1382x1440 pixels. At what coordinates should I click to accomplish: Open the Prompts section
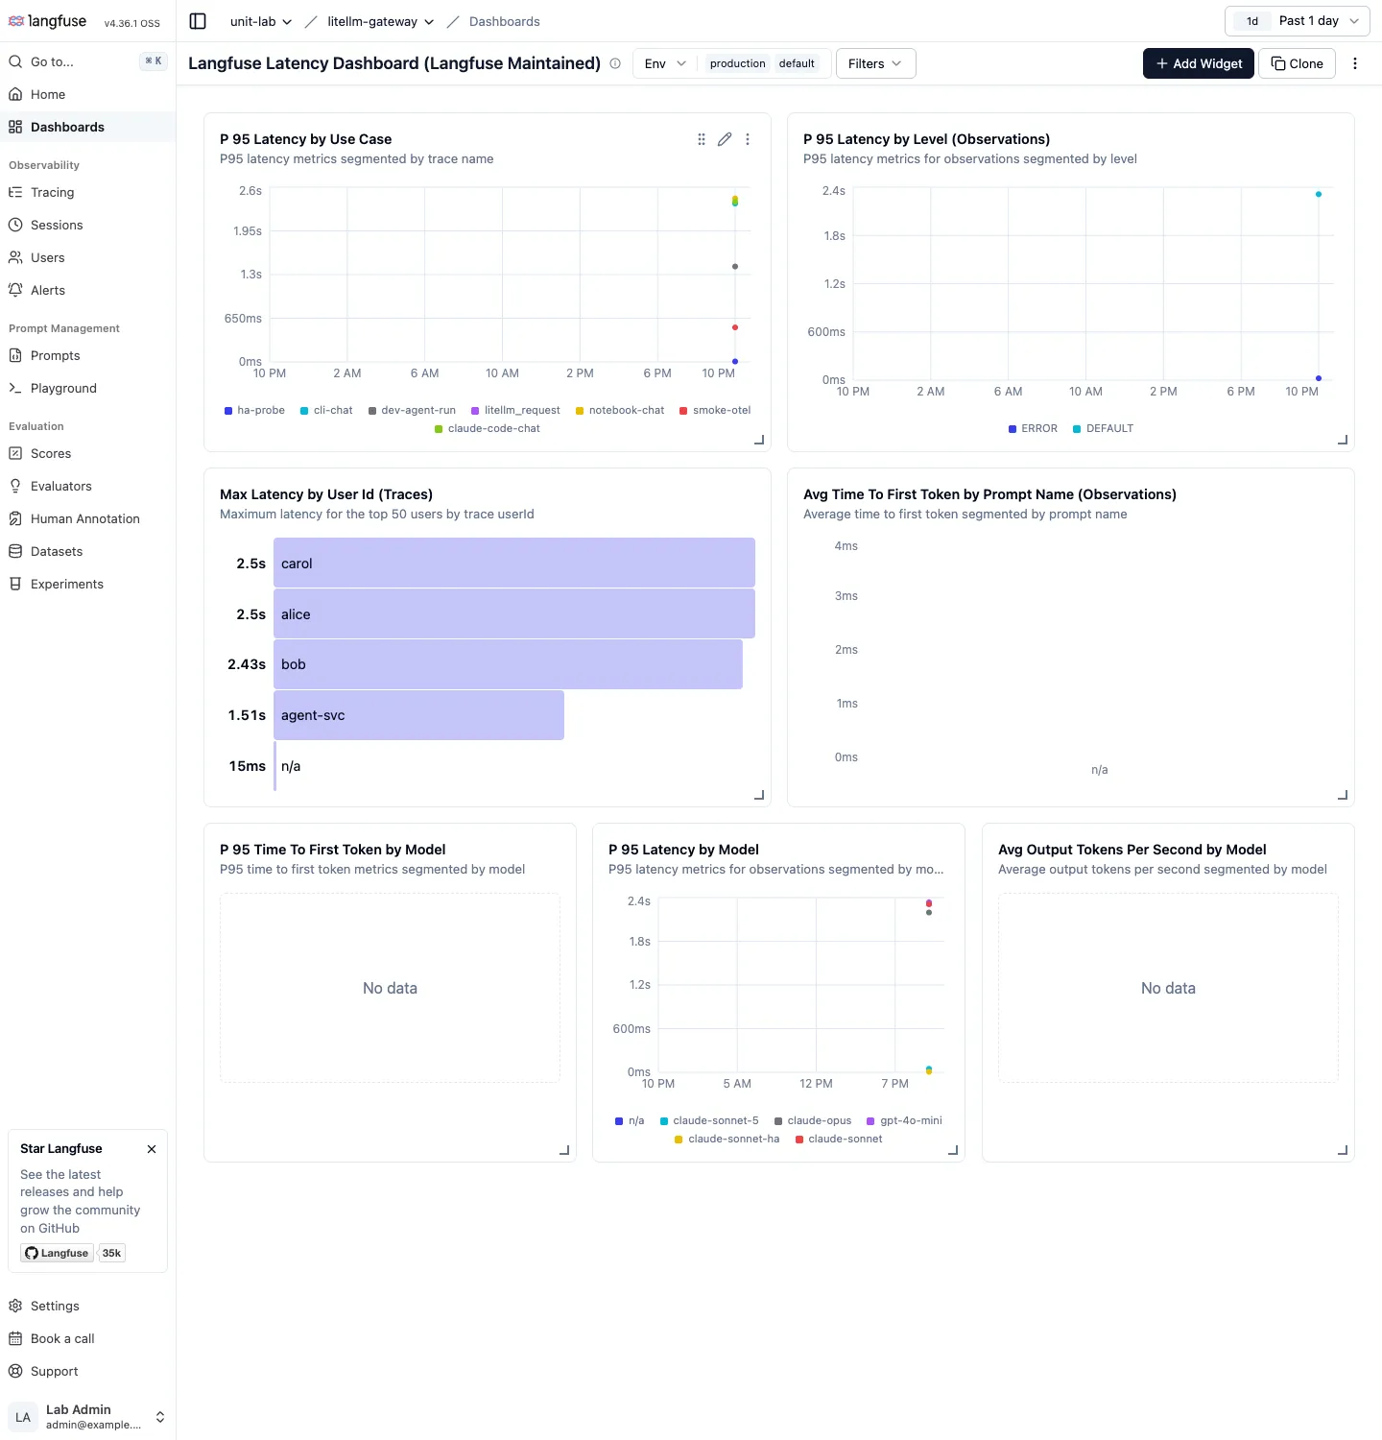(88, 355)
